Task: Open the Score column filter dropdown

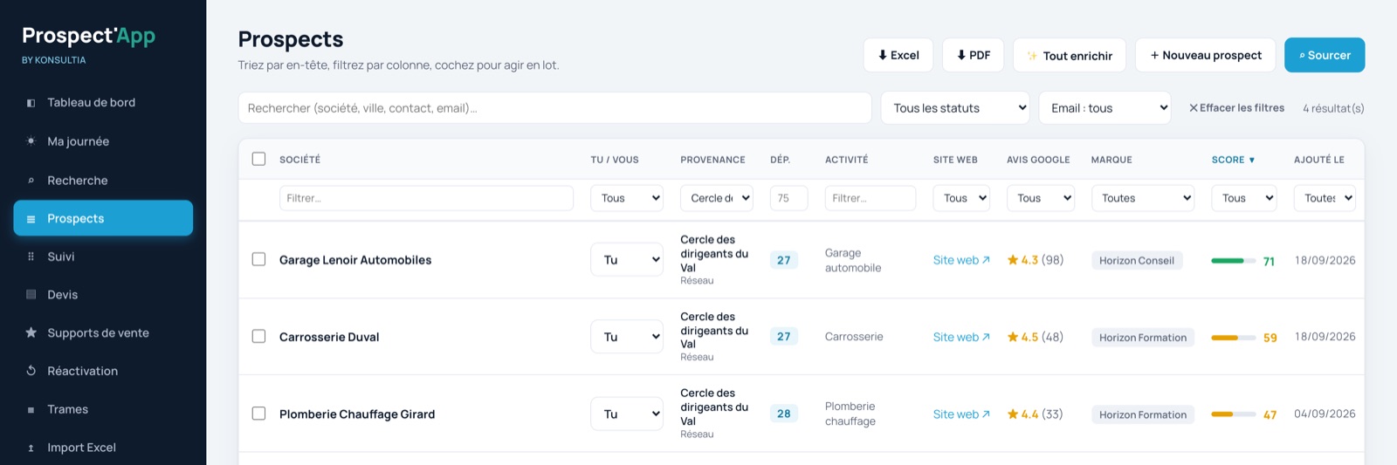Action: pos(1244,198)
